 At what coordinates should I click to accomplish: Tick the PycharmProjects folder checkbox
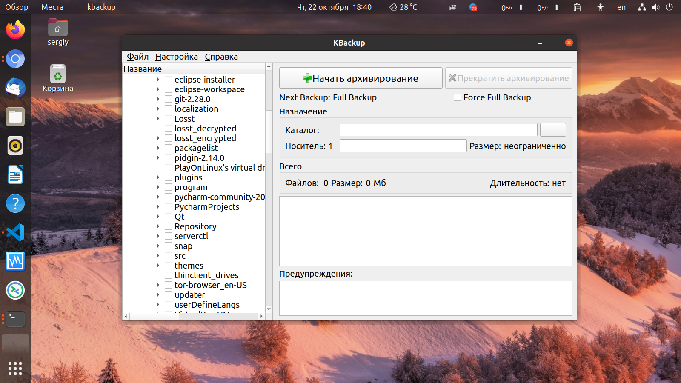click(169, 207)
